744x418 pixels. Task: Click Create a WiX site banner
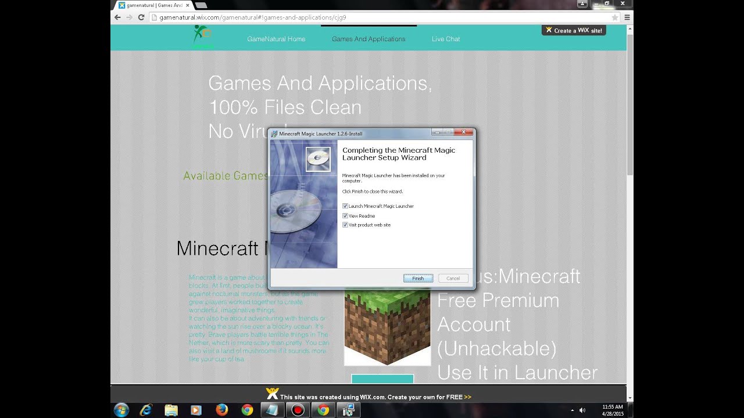click(x=574, y=30)
